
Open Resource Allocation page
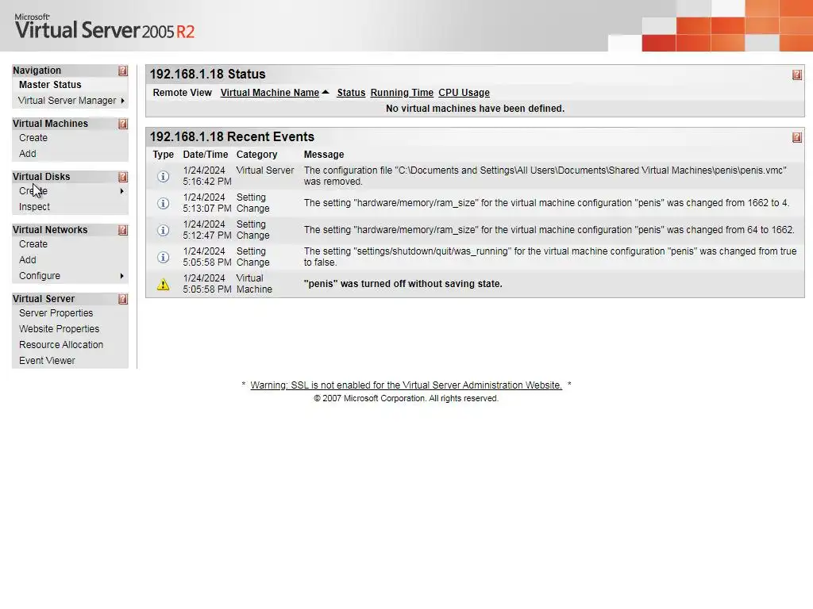point(61,345)
